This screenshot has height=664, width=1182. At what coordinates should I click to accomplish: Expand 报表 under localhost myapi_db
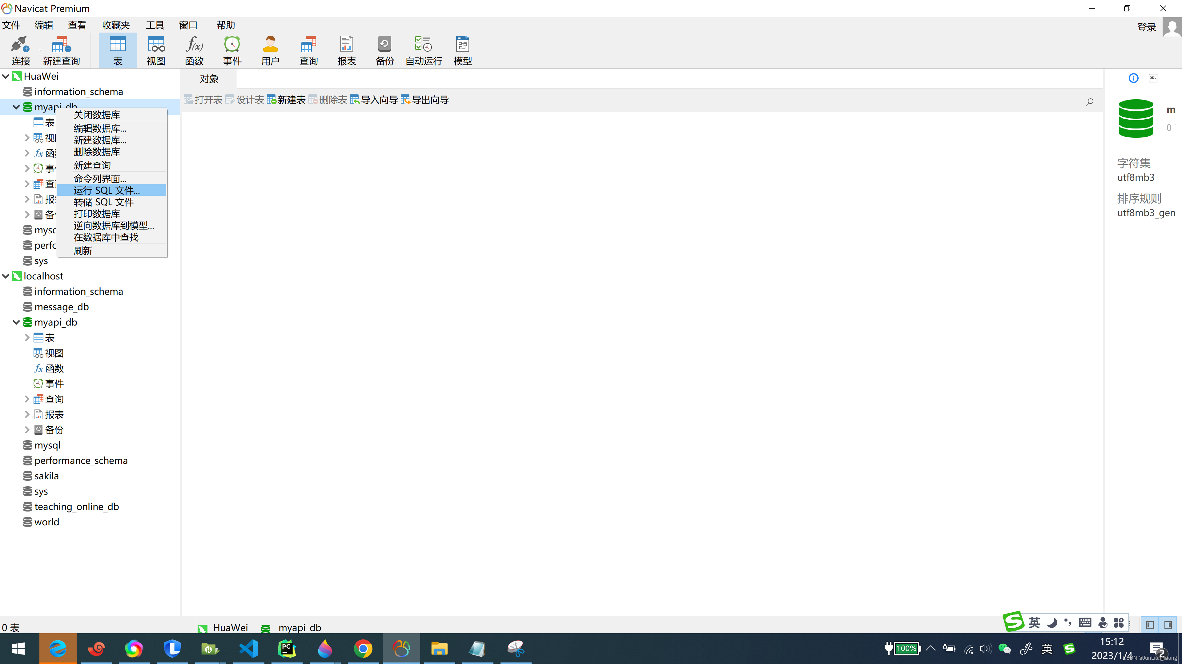point(27,414)
